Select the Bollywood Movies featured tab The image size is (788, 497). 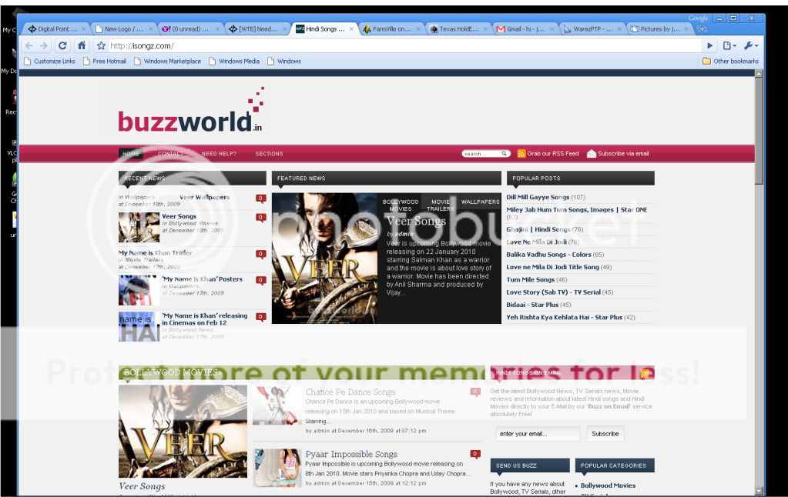(401, 205)
